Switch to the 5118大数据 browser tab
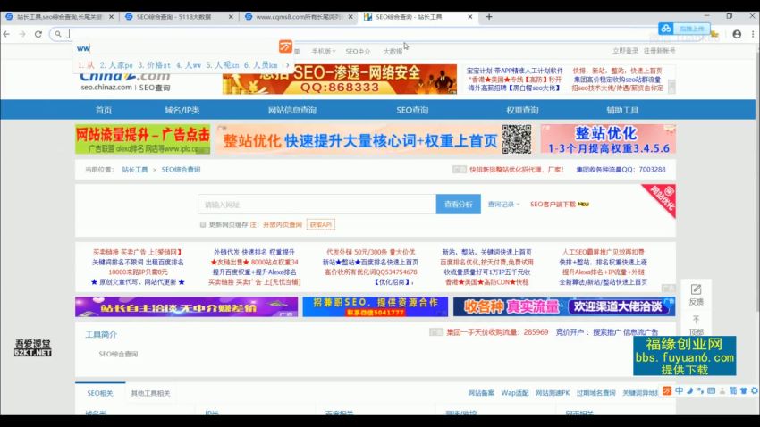This screenshot has width=760, height=427. pos(173,16)
